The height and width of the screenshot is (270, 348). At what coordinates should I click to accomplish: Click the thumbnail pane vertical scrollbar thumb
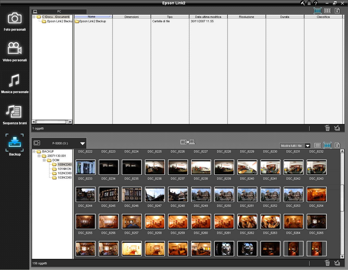(x=342, y=198)
